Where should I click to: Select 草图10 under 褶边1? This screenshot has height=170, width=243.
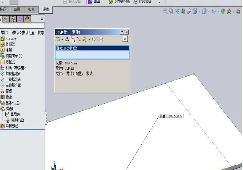[x=12, y=115]
